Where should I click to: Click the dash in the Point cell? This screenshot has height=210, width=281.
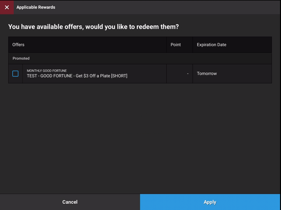[187, 73]
